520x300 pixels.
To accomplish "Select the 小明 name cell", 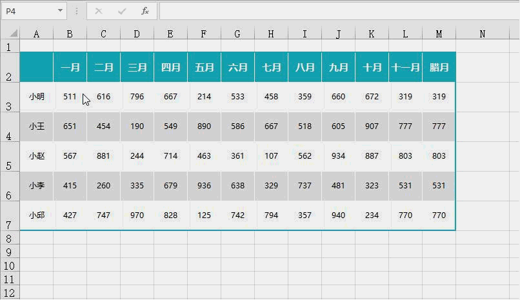I will coord(37,97).
